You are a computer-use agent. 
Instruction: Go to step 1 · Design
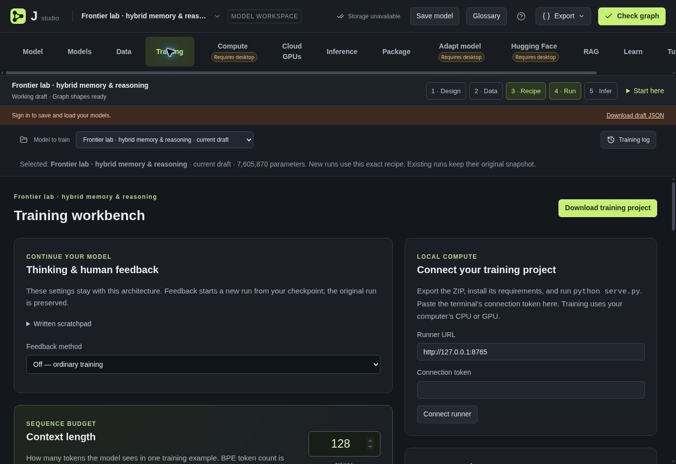446,91
